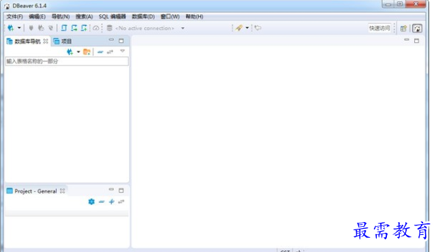Minimize the database navigator panel

[x=111, y=40]
